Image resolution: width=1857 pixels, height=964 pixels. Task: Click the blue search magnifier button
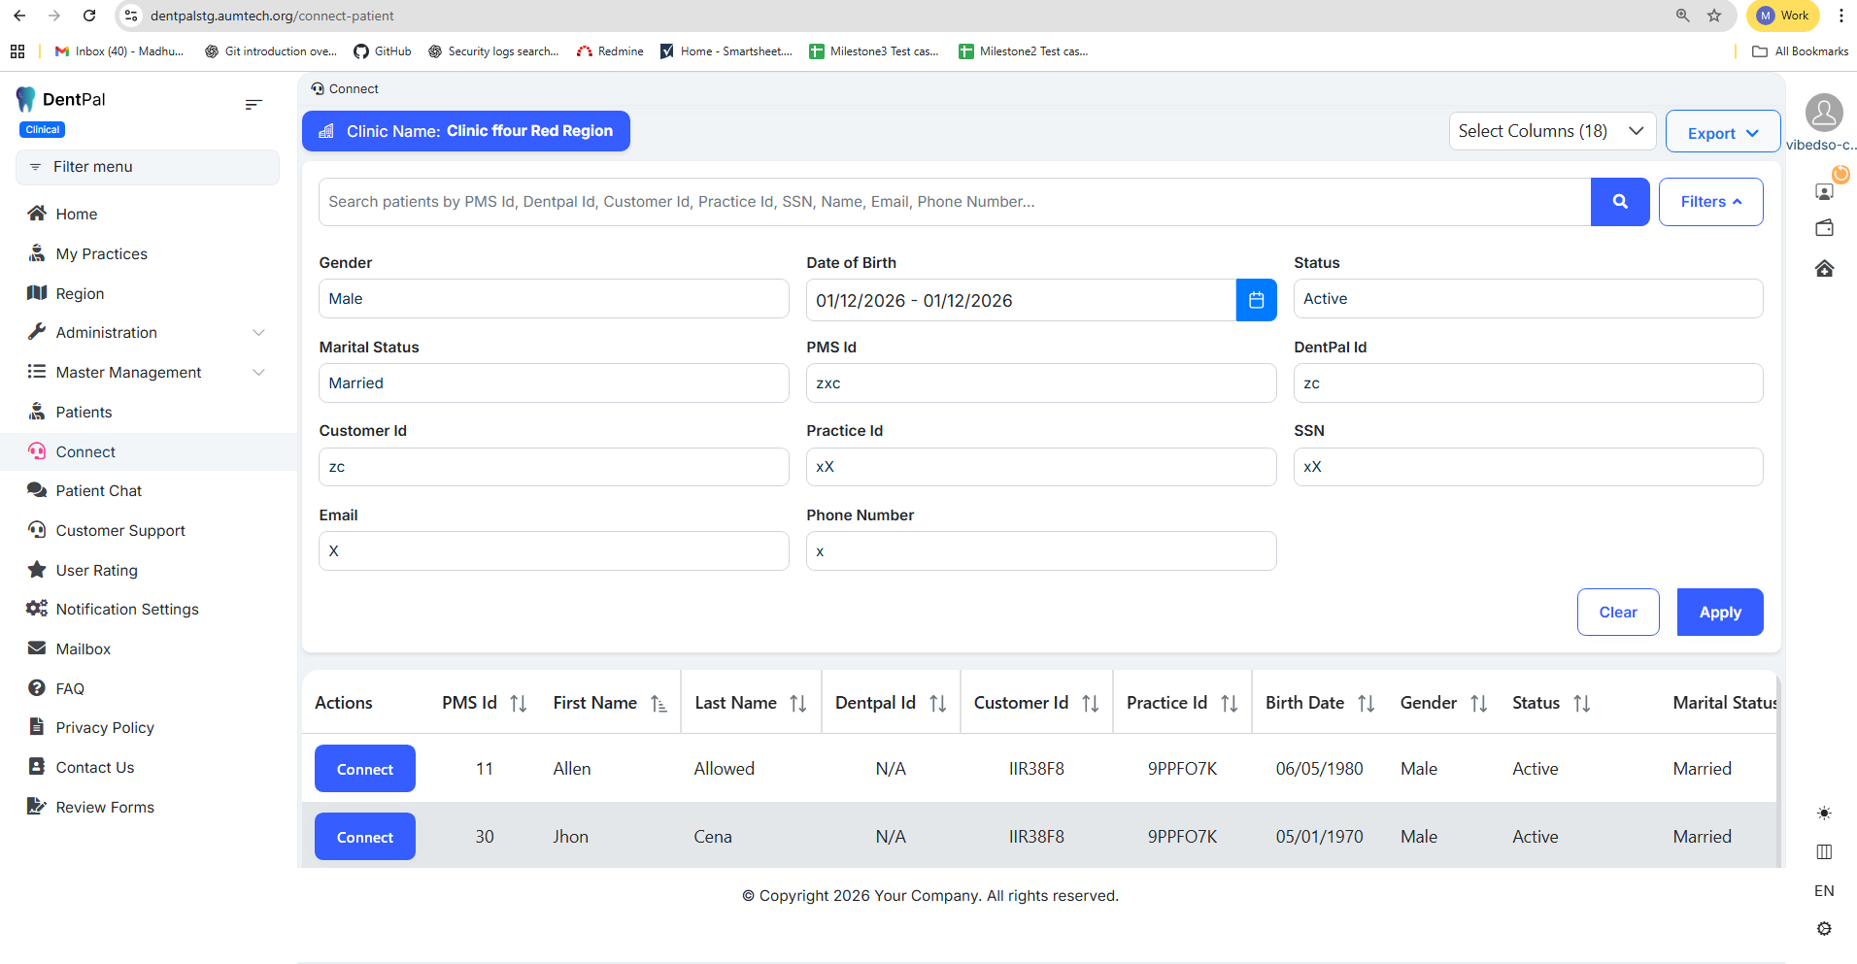(1619, 202)
